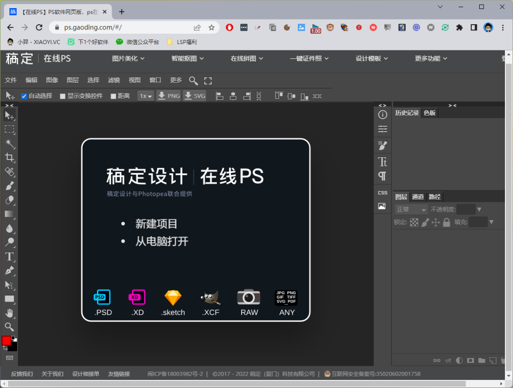Select the Hand tool
513x388 pixels.
[x=9, y=312]
